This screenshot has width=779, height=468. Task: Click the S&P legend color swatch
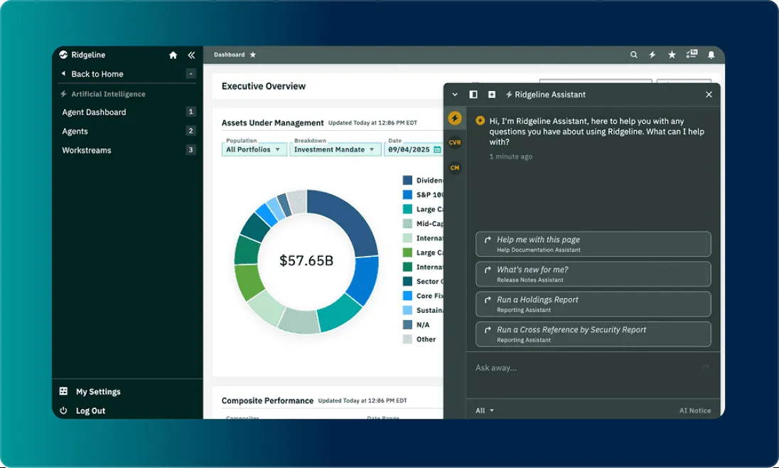click(x=407, y=194)
